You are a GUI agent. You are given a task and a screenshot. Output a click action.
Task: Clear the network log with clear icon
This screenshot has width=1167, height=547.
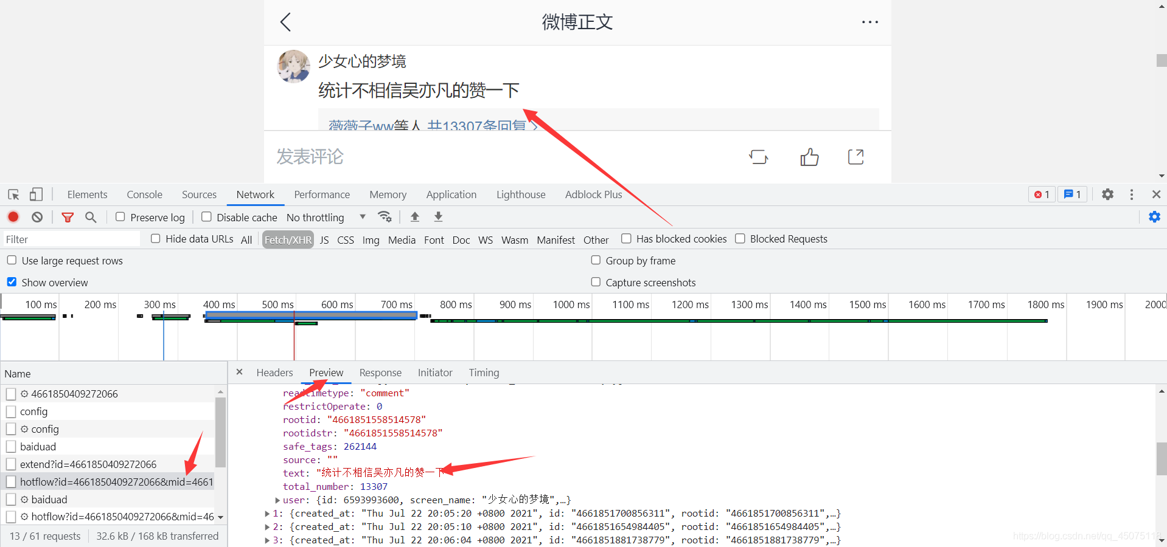point(37,217)
